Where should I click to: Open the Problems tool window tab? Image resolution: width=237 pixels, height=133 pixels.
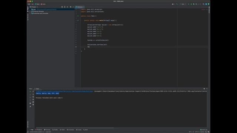tap(39, 130)
